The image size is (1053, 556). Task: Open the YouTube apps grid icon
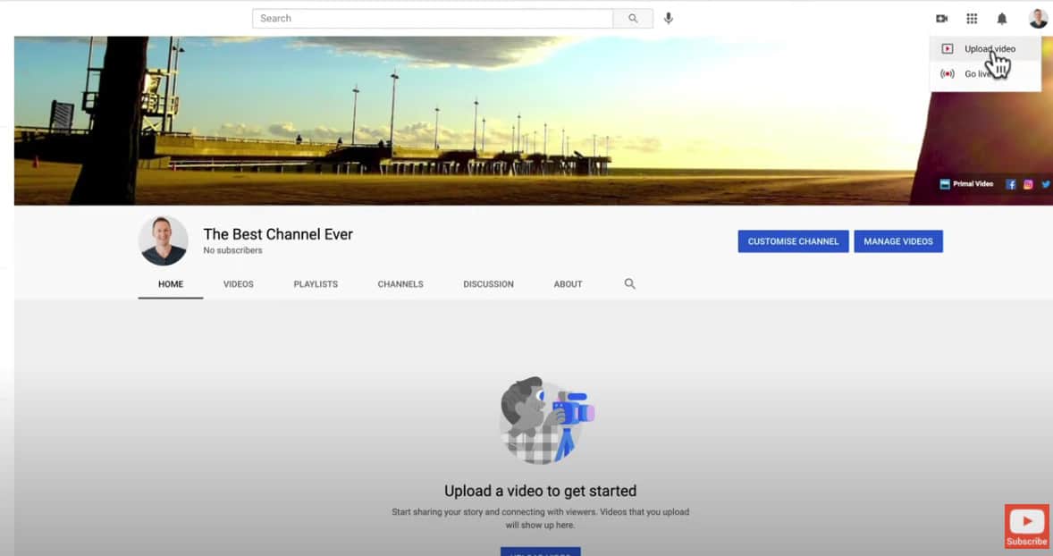click(x=972, y=18)
